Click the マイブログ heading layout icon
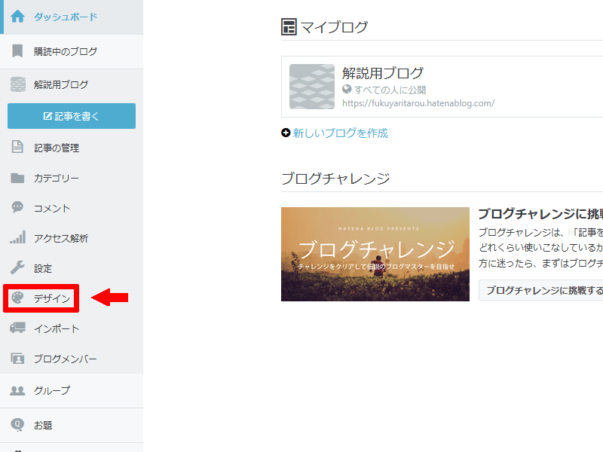Image resolution: width=603 pixels, height=452 pixels. click(x=289, y=27)
